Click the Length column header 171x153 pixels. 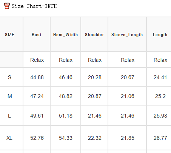(x=160, y=35)
